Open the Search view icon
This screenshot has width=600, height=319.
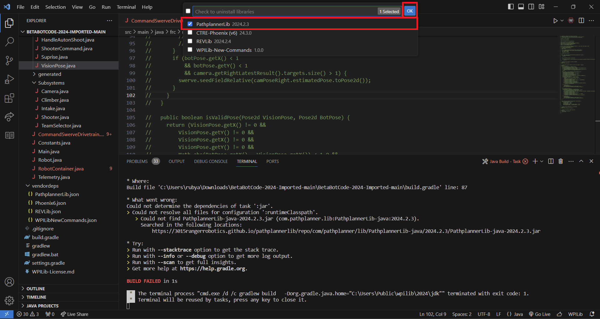click(x=9, y=42)
